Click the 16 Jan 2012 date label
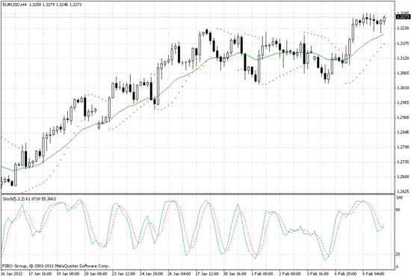This screenshot has width=411, height=277. (12, 273)
